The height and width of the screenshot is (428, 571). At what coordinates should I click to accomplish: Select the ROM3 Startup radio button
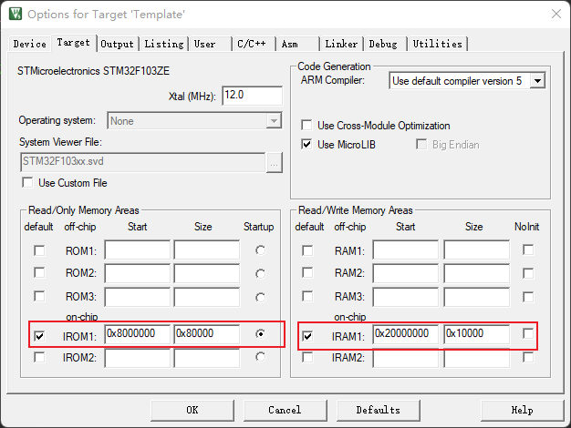coord(260,297)
